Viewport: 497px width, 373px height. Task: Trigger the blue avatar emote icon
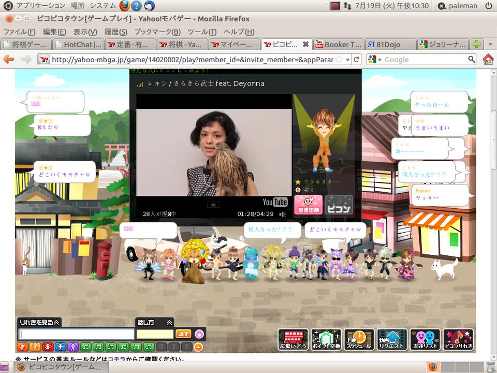tap(60, 347)
